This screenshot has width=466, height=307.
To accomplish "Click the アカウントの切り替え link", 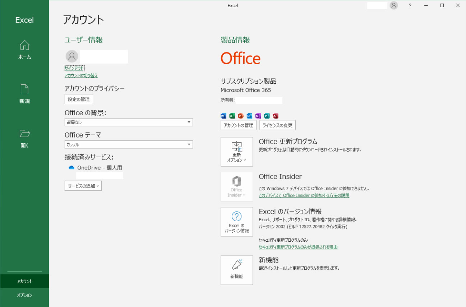I will [x=81, y=75].
